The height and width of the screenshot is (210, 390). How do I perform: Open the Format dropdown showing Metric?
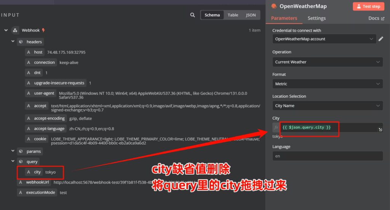(x=328, y=84)
